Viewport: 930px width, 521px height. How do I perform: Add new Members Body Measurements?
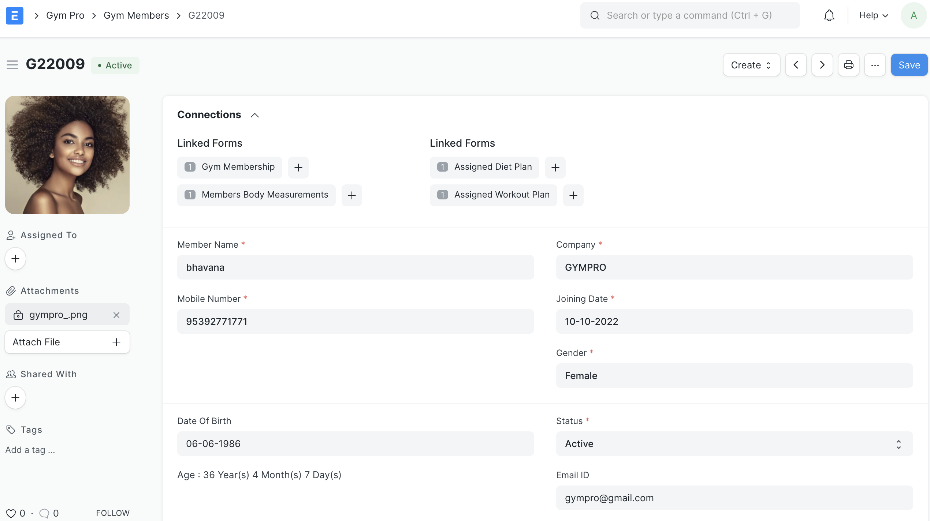352,195
